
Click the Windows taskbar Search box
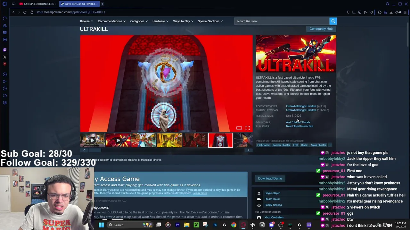(130, 225)
